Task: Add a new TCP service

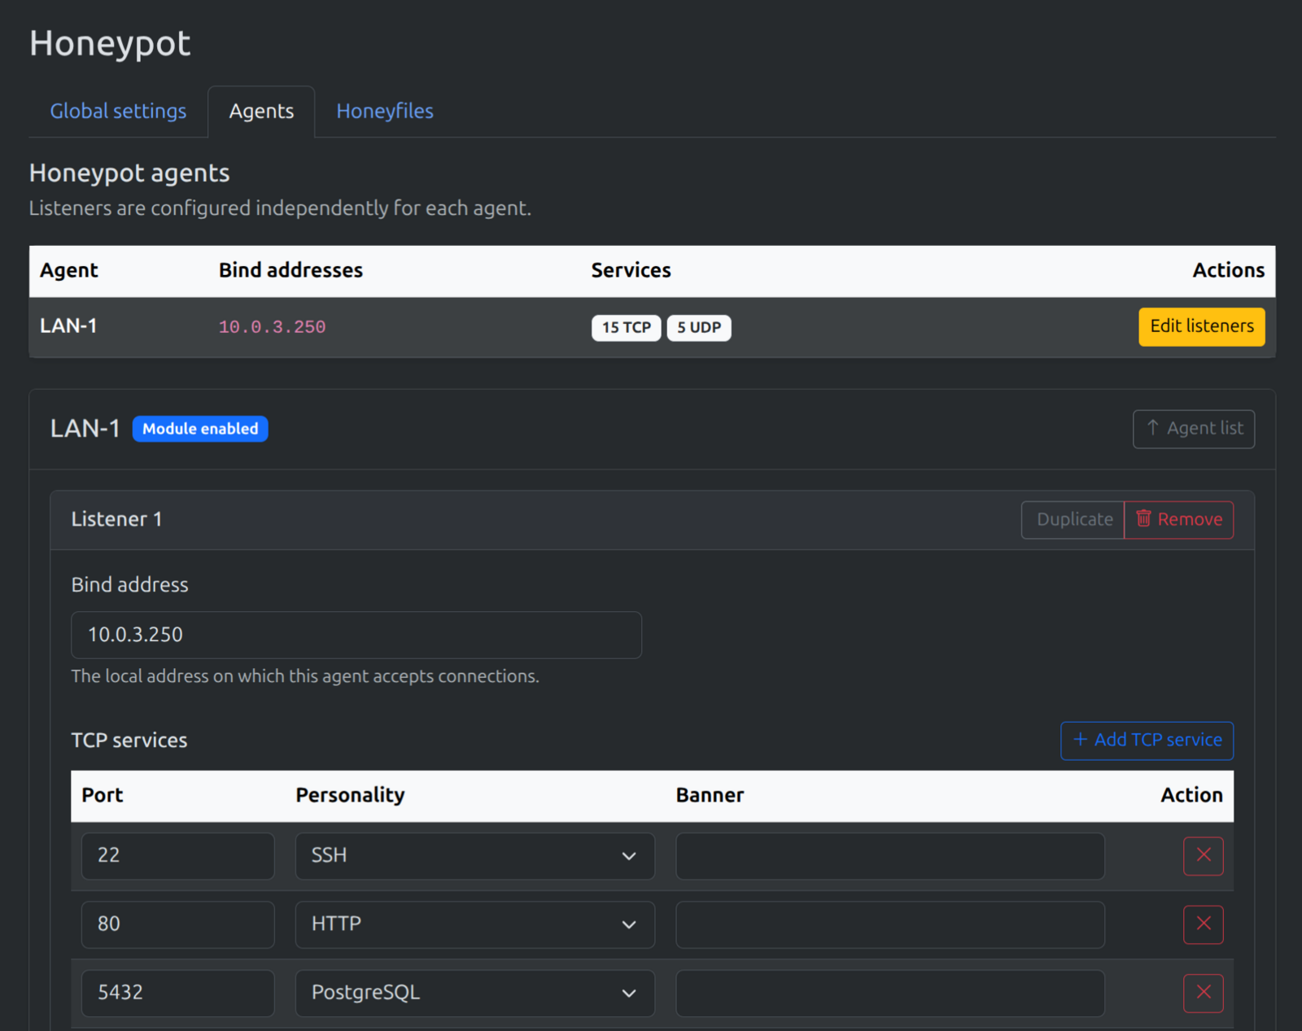Action: click(1147, 740)
